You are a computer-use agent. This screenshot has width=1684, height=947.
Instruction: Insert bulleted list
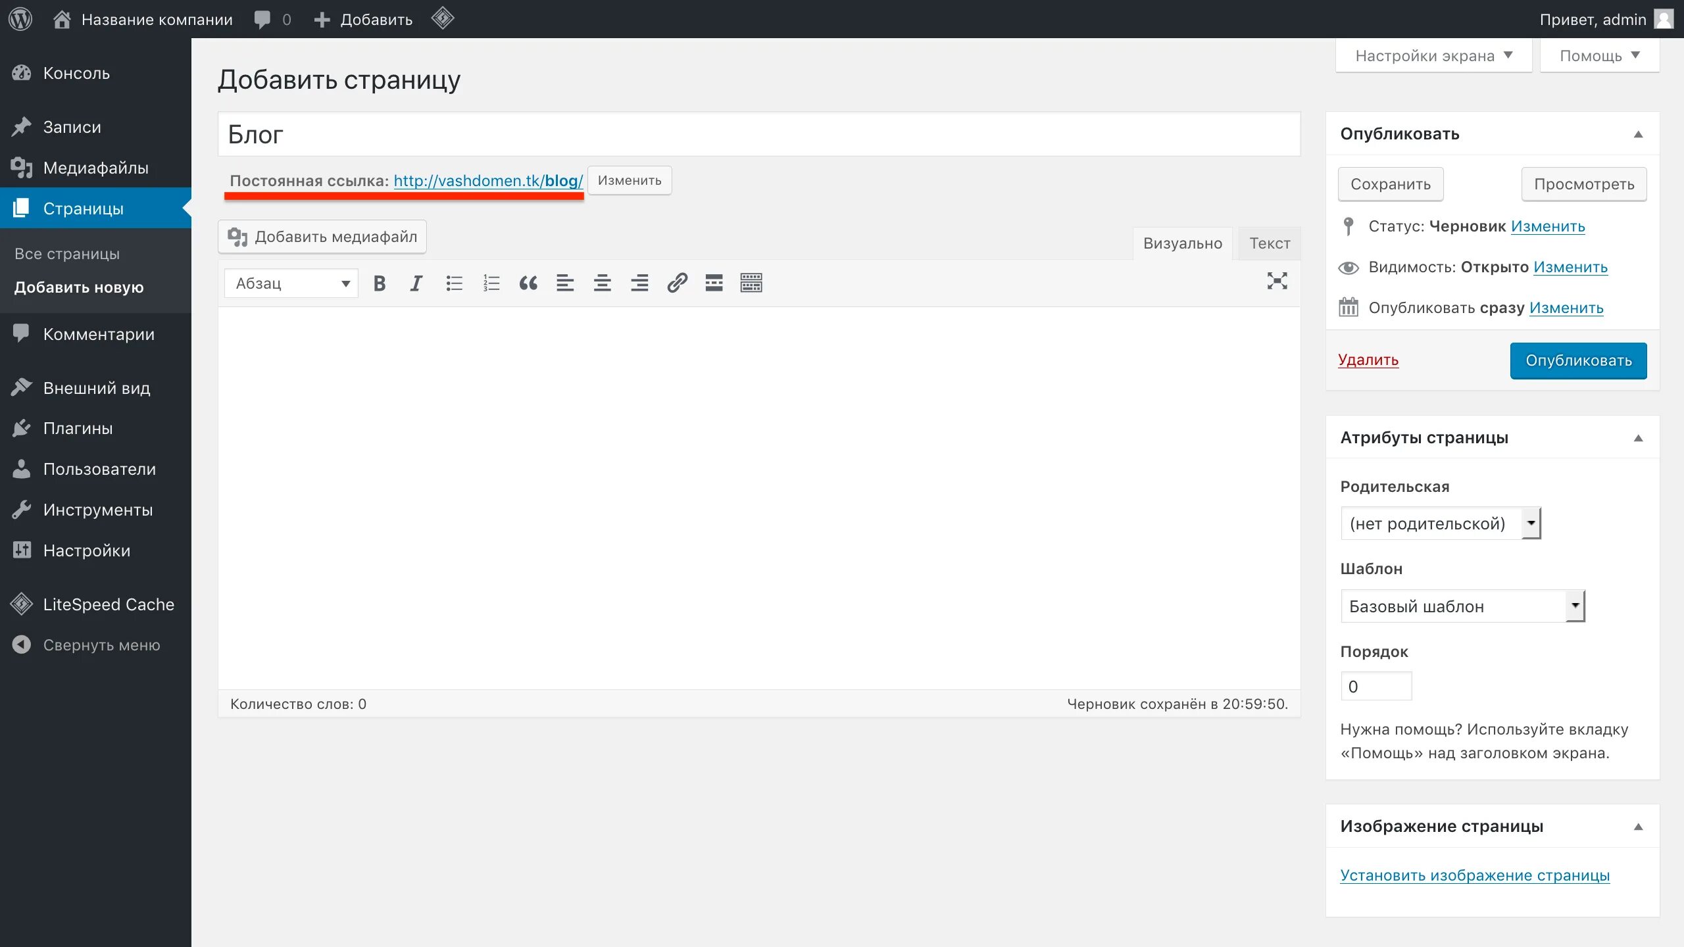point(454,283)
